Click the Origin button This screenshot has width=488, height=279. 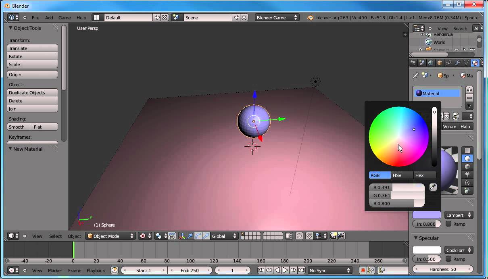tap(33, 74)
